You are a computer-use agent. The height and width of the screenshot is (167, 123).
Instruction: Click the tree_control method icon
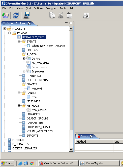(28, 110)
